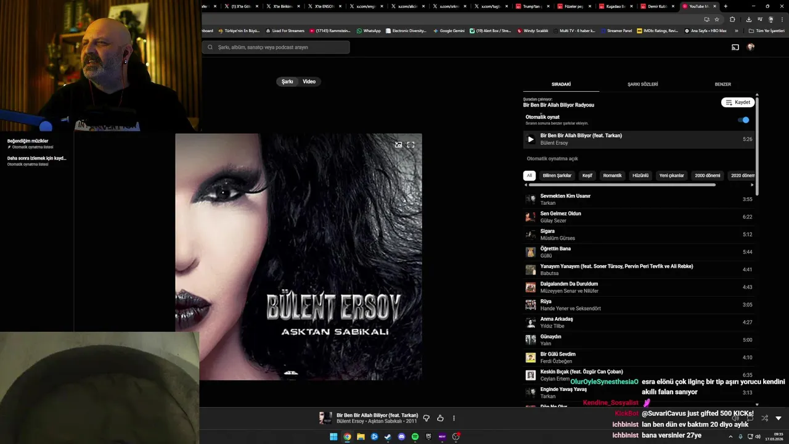789x444 pixels.
Task: Open Epic Games Launcher from taskbar
Action: [x=428, y=437]
